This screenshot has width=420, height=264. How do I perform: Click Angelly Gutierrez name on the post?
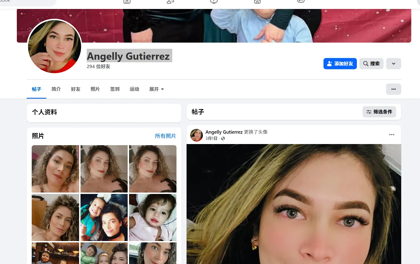pos(224,132)
